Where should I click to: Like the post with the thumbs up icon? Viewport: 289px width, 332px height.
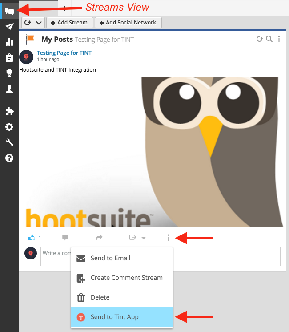32,238
